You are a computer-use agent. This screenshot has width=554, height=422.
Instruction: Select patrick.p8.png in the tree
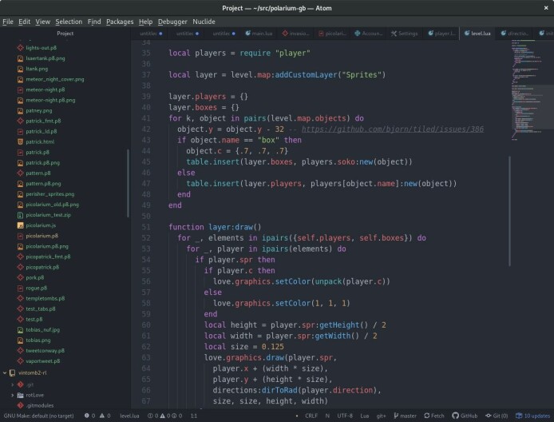pyautogui.click(x=43, y=163)
